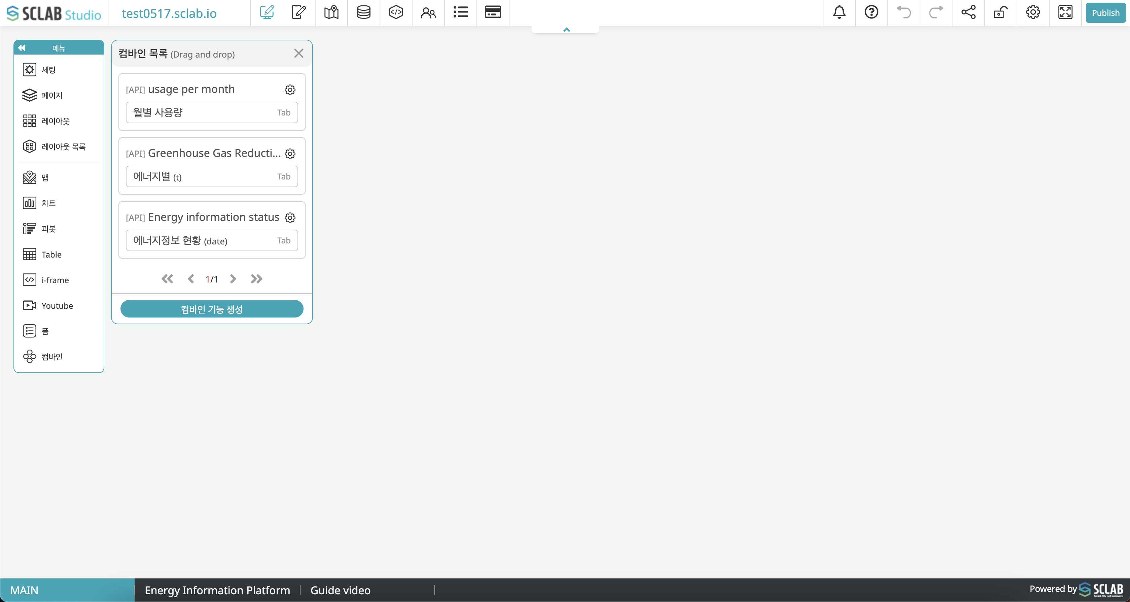1130x602 pixels.
Task: Open settings gear for Greenhouse Gas Reduction
Action: point(290,154)
